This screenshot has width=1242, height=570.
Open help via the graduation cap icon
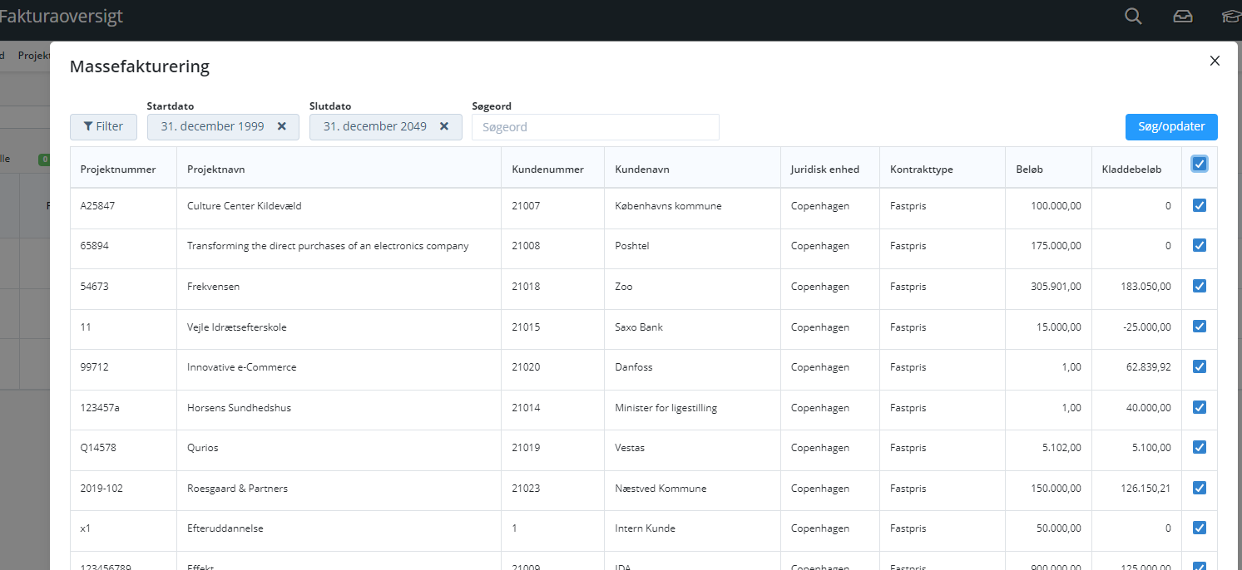[1231, 16]
